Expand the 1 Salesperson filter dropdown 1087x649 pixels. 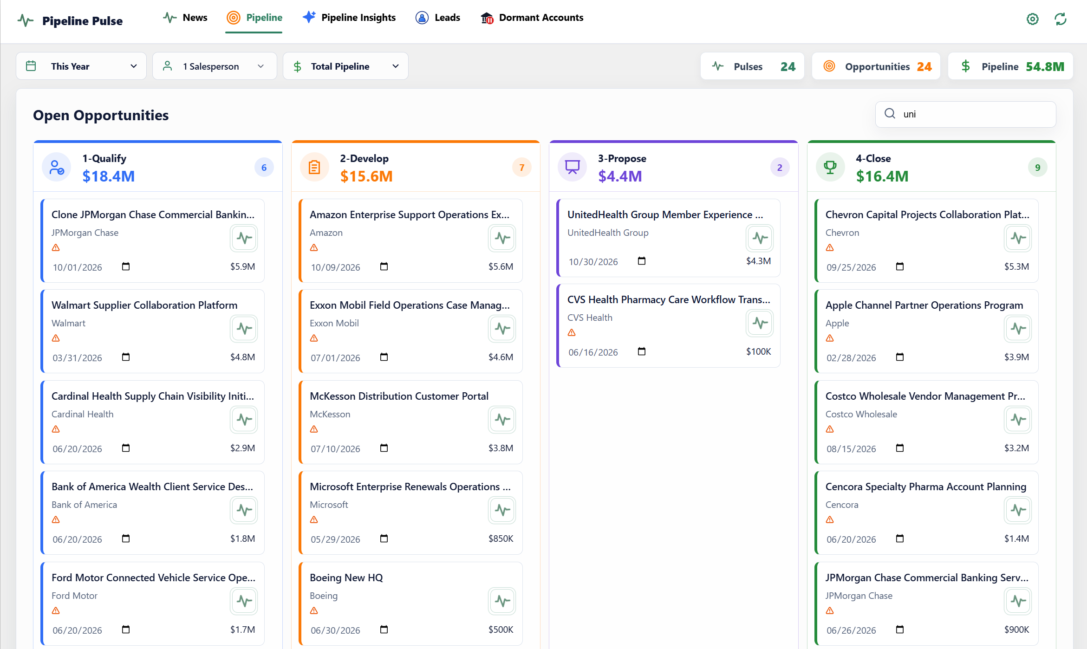[215, 66]
